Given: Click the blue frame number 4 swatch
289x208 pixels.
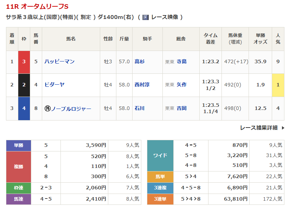Looking at the screenshot, I should tap(24, 109).
